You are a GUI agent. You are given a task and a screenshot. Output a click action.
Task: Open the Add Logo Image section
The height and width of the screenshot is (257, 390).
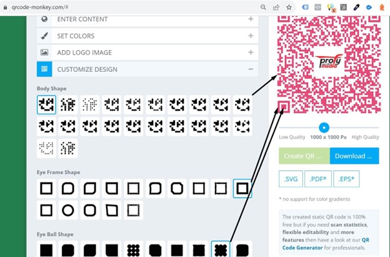coord(147,53)
